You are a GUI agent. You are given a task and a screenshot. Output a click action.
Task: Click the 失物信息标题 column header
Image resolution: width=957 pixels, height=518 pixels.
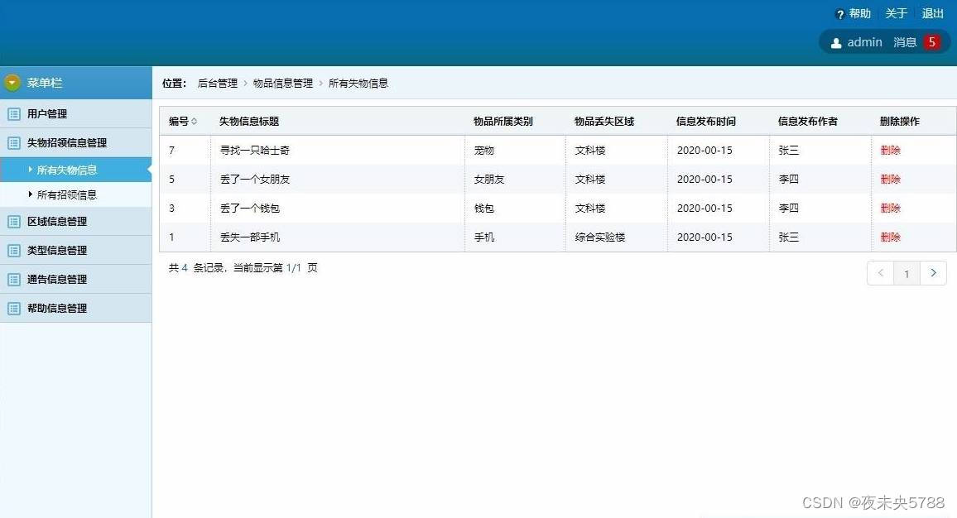249,122
